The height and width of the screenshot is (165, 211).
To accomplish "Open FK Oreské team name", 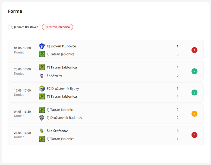I will (54, 75).
